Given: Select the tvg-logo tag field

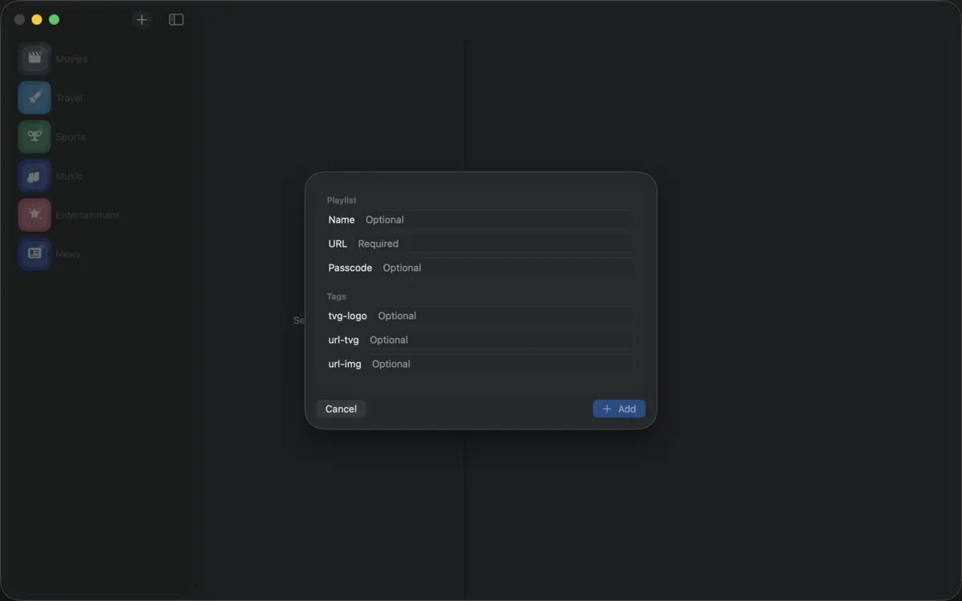Looking at the screenshot, I should 504,316.
